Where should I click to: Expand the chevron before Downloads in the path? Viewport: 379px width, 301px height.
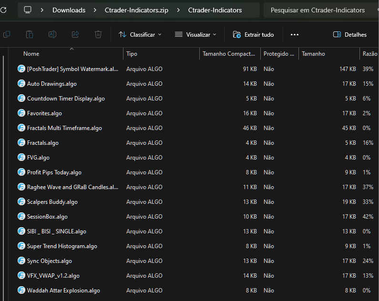[x=42, y=10]
